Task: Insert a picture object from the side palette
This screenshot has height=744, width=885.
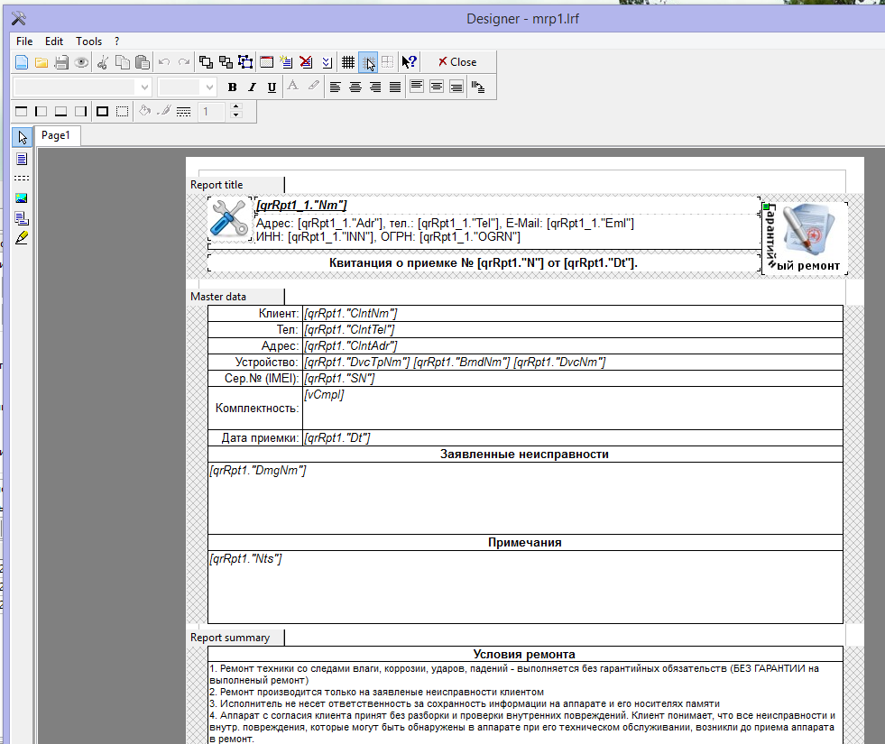Action: pyautogui.click(x=22, y=198)
